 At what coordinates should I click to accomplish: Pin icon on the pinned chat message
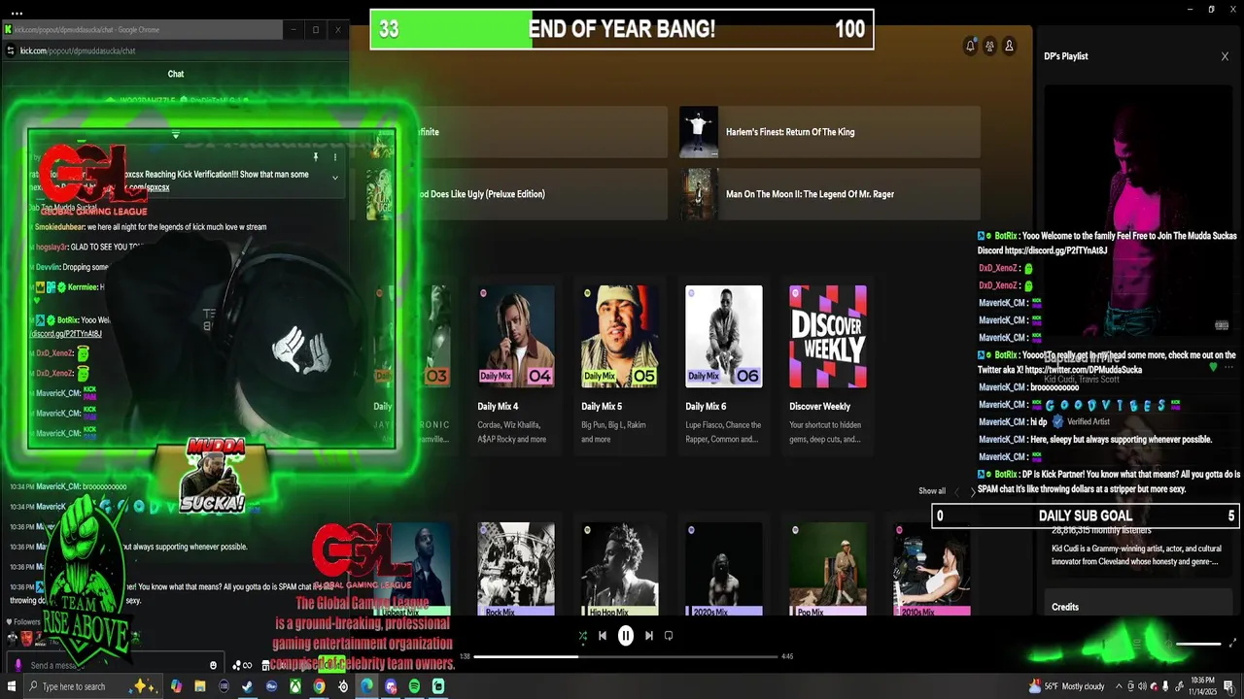tap(315, 156)
